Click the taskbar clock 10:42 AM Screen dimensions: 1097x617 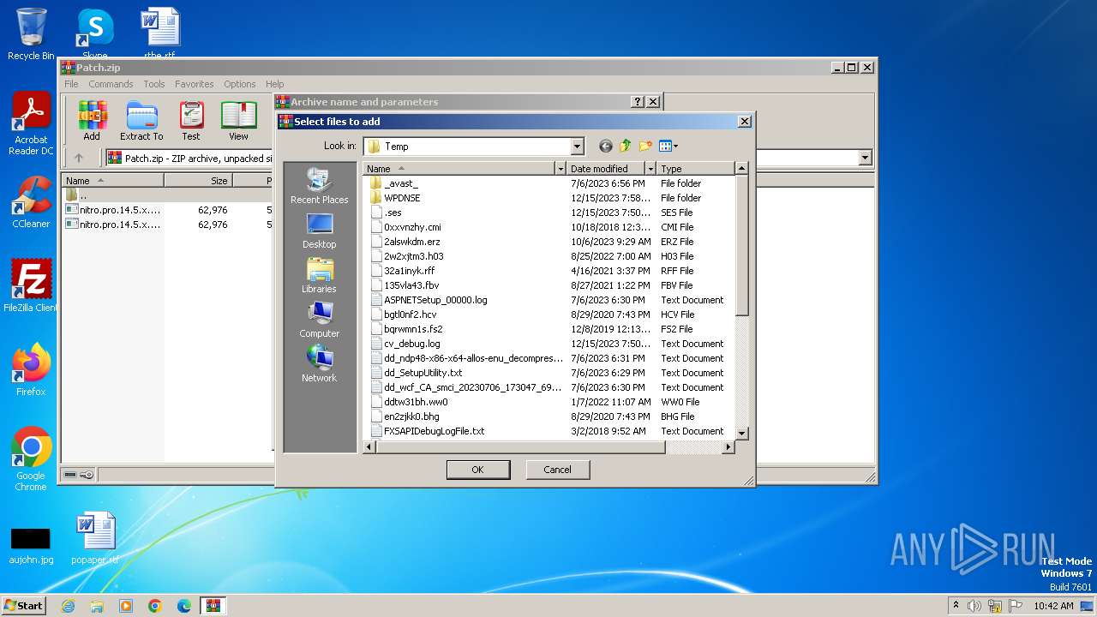1053,606
